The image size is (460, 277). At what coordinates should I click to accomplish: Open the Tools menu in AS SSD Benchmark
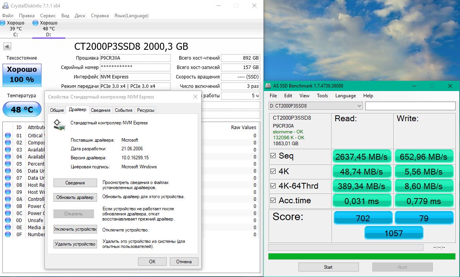point(322,95)
